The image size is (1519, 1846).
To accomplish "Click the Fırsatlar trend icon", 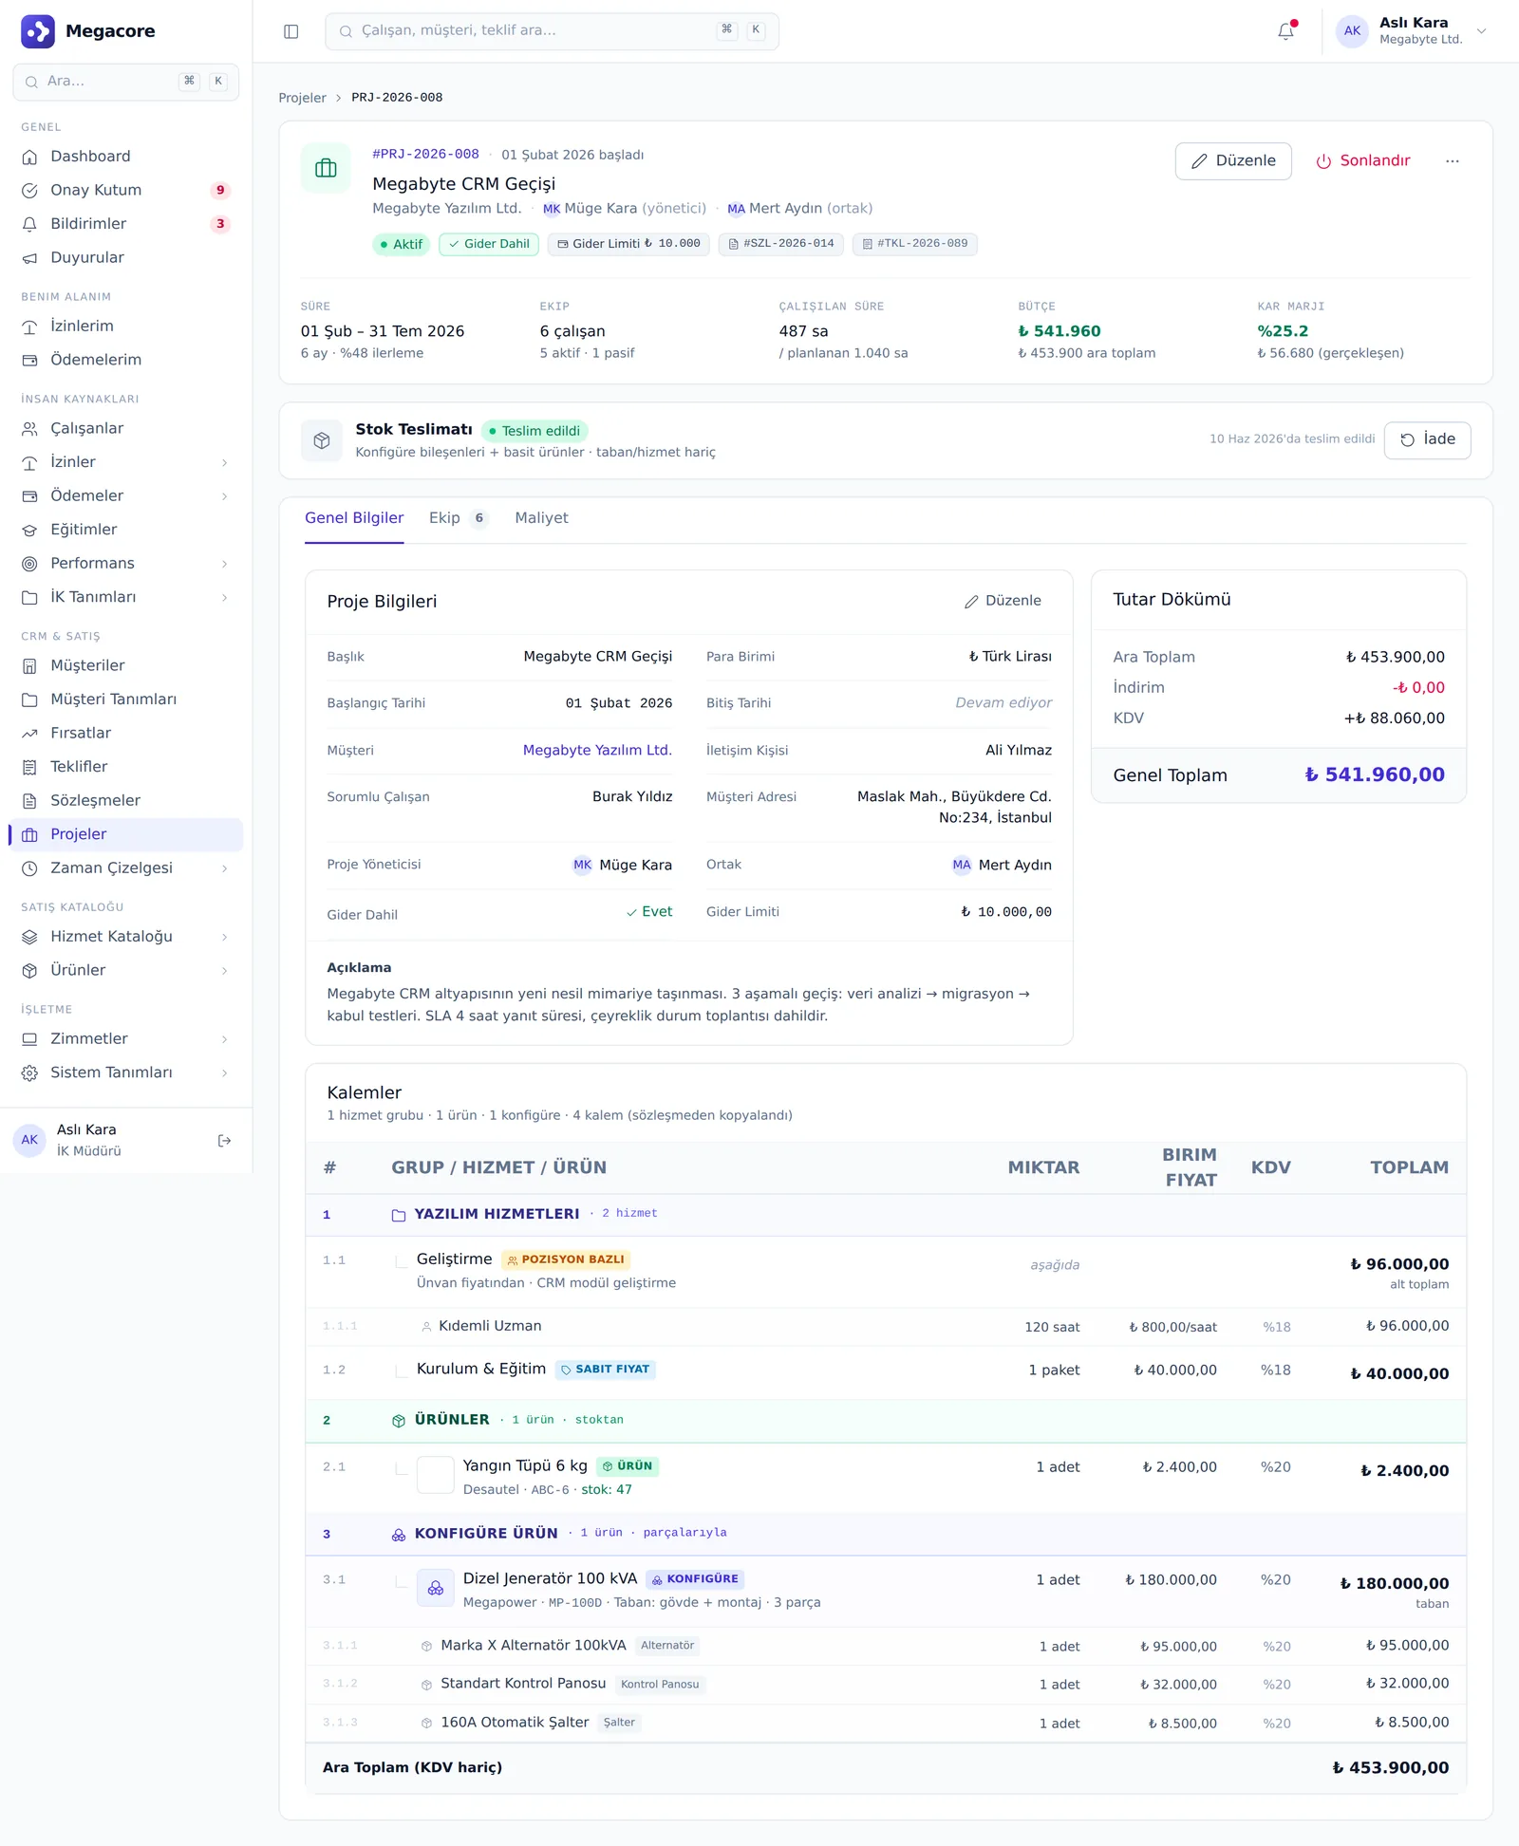I will pos(30,734).
